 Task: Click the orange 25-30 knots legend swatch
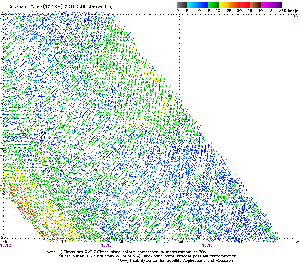point(234,5)
